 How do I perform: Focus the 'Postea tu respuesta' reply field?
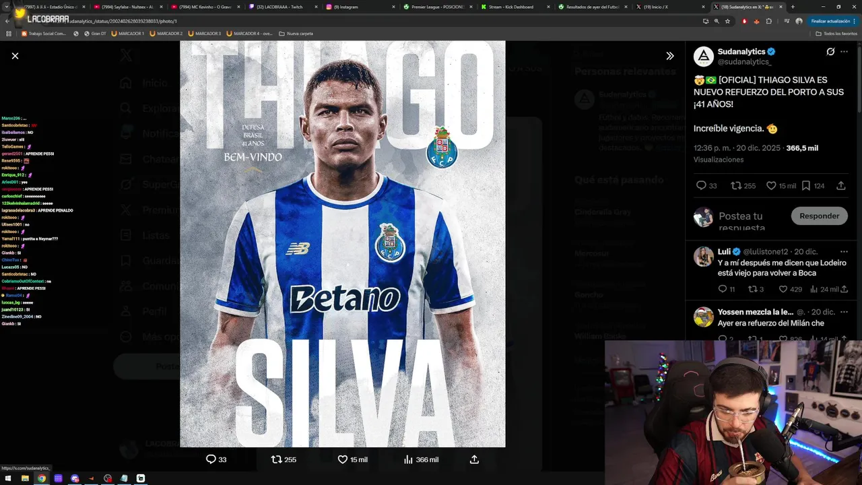pos(751,221)
